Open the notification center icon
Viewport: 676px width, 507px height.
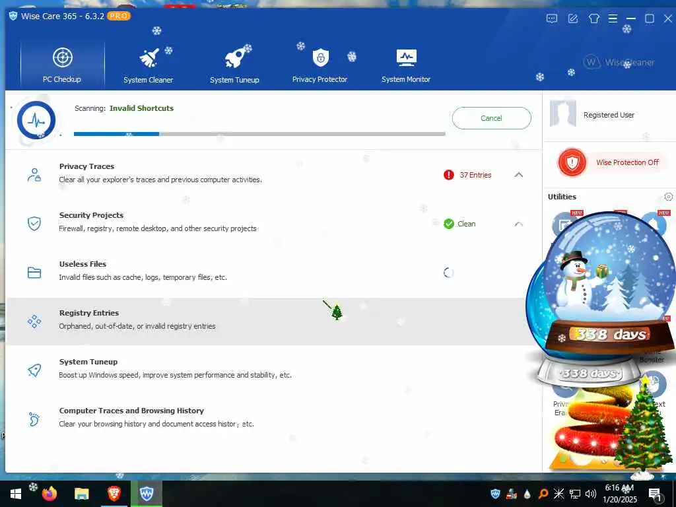[654, 494]
